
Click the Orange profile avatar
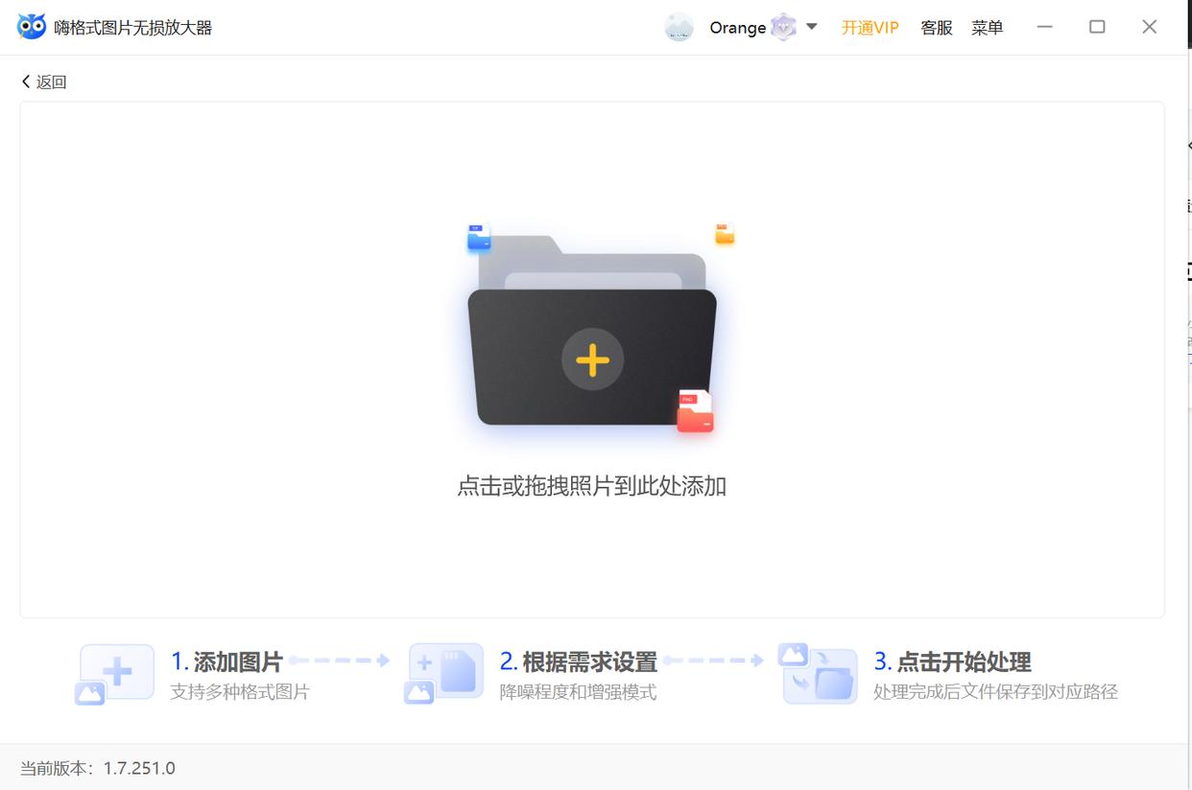679,27
